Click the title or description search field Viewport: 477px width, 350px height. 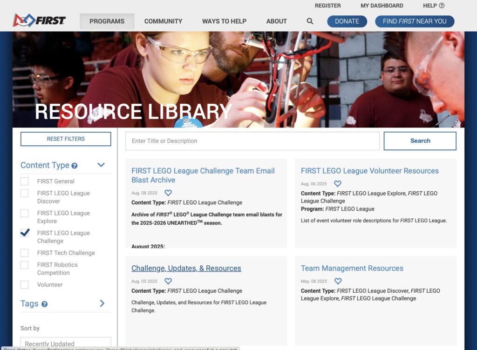[x=252, y=141]
